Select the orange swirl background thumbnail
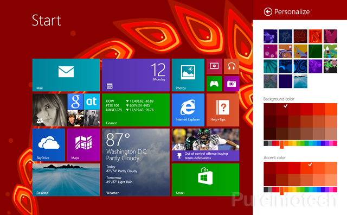347x215 pixels. [x=285, y=51]
